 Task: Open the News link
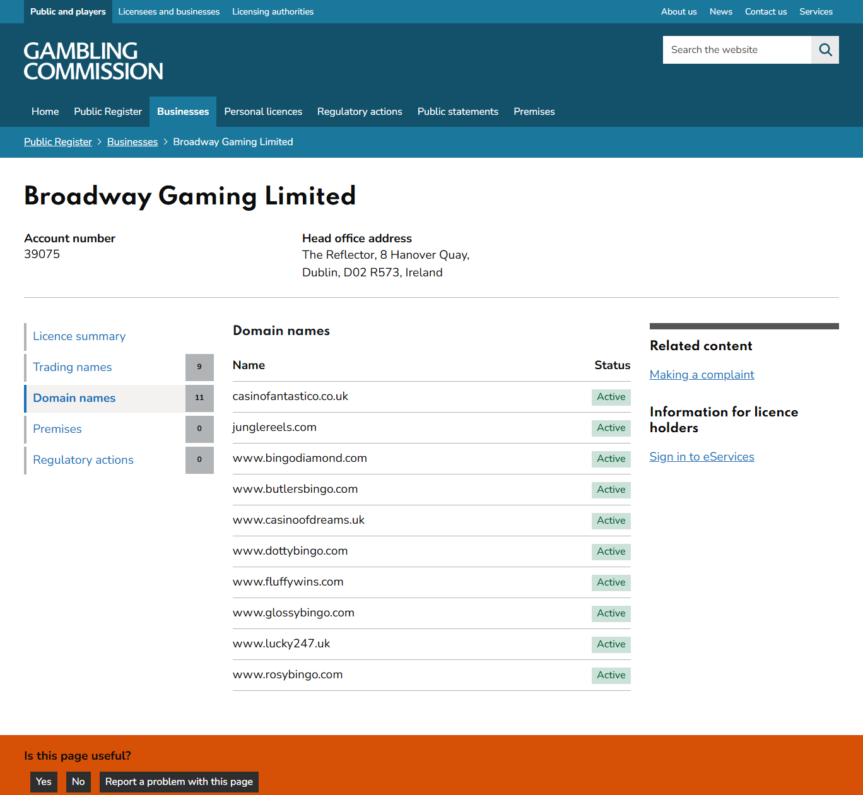point(721,11)
